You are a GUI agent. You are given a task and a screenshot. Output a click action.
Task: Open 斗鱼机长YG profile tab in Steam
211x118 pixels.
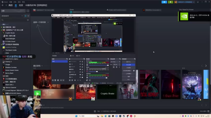coord(36,5)
